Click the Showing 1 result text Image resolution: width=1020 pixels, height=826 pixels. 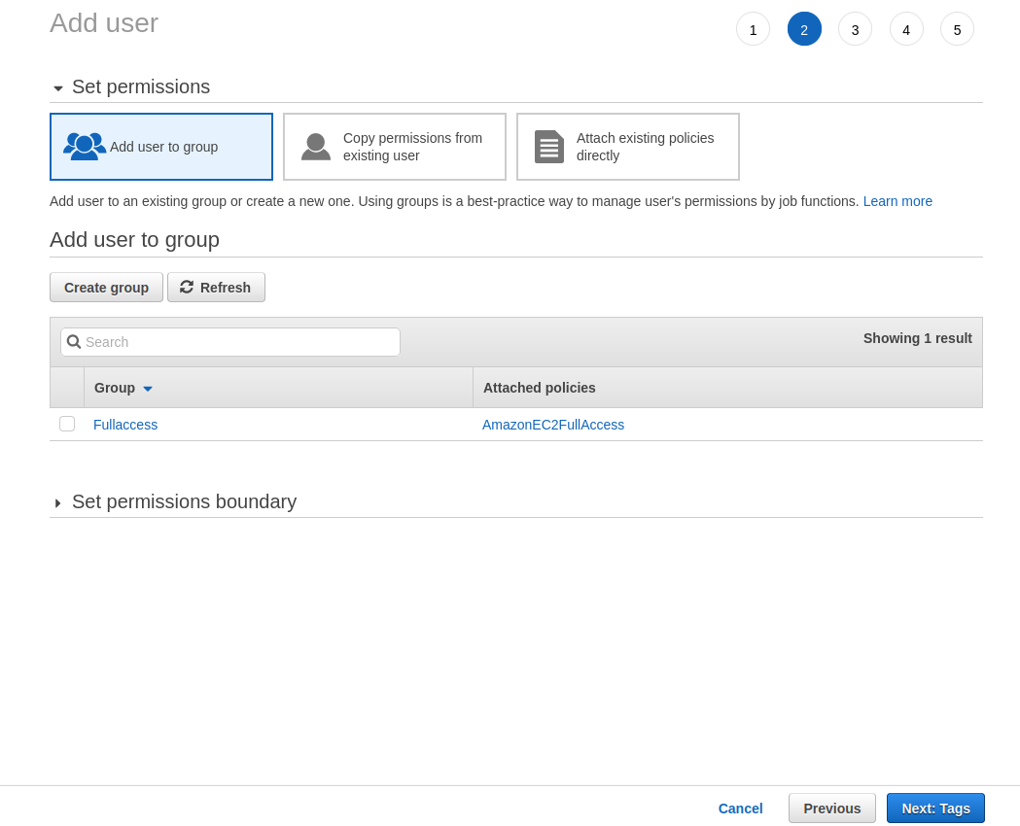[917, 338]
